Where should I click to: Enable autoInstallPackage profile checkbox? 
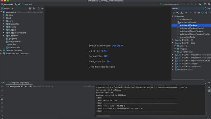click(x=178, y=25)
